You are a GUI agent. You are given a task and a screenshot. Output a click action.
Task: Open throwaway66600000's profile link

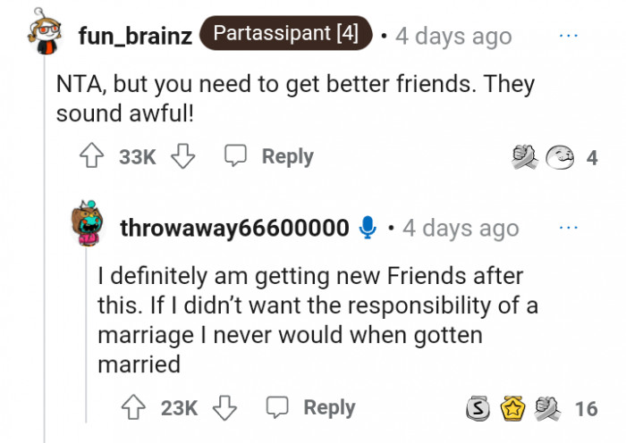click(x=234, y=228)
